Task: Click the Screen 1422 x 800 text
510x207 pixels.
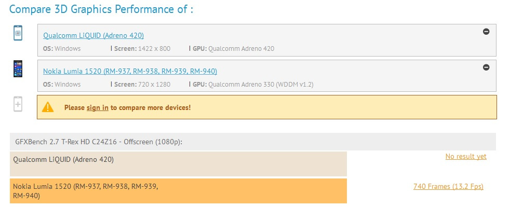Action: 142,49
